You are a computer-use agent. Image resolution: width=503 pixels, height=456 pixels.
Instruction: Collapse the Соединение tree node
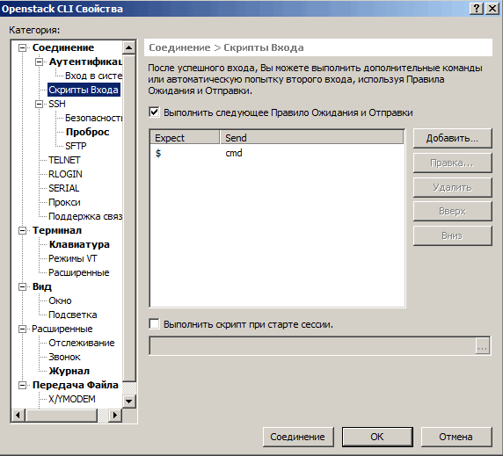click(23, 47)
